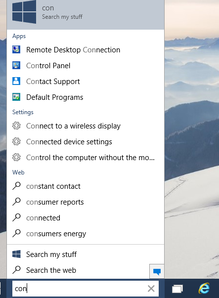The height and width of the screenshot is (298, 219).
Task: Search web for 'constant contact'
Action: click(86, 186)
